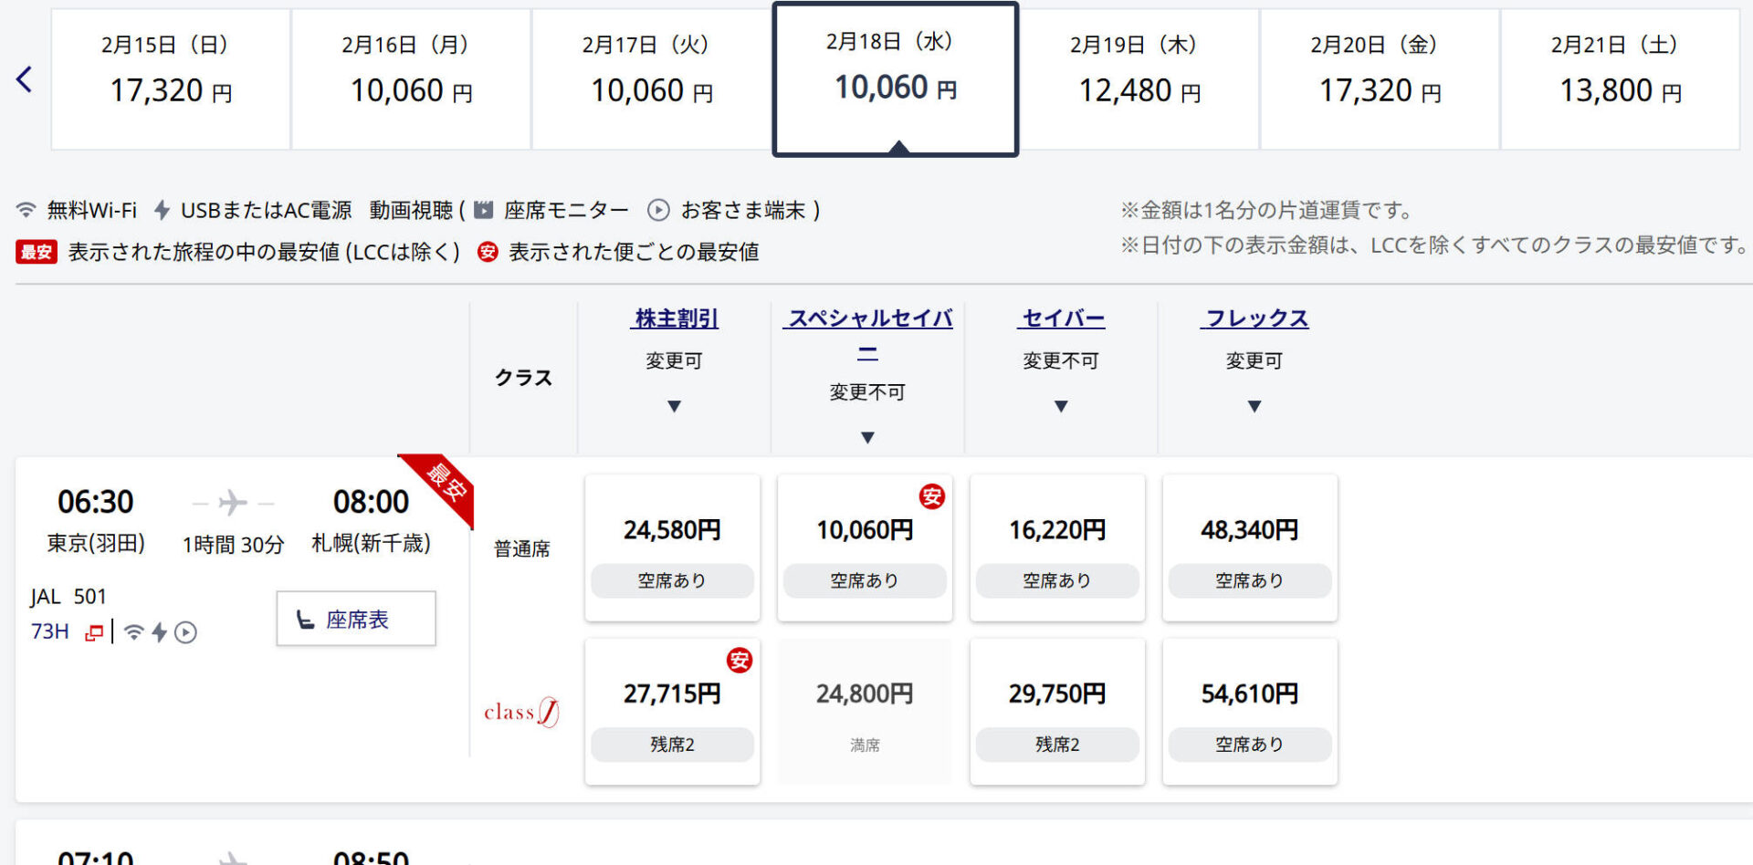
Task: Expand the 株主割引 fare details arrow
Action: [674, 406]
